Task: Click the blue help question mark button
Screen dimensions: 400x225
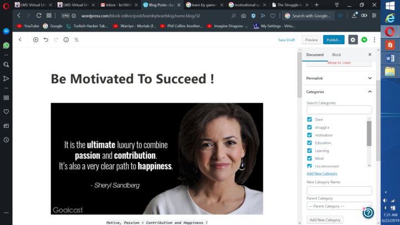Action: point(368,212)
